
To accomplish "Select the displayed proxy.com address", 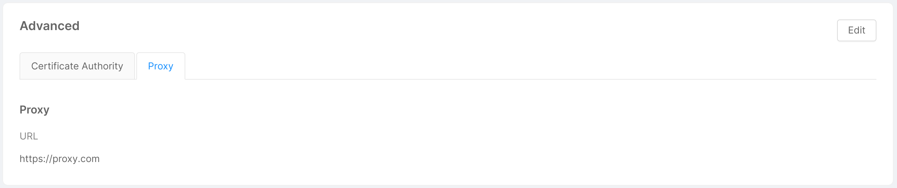I will click(60, 159).
